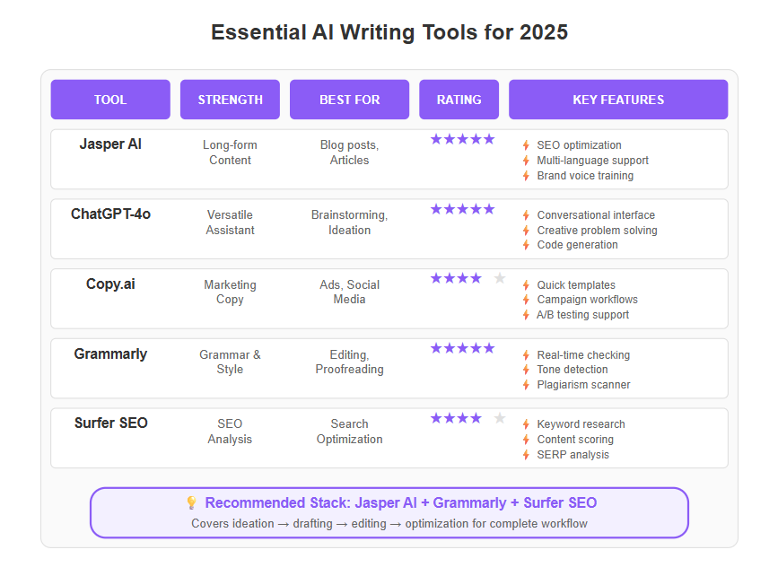The width and height of the screenshot is (778, 576).
Task: Select the Grammarly tool name
Action: pos(110,353)
